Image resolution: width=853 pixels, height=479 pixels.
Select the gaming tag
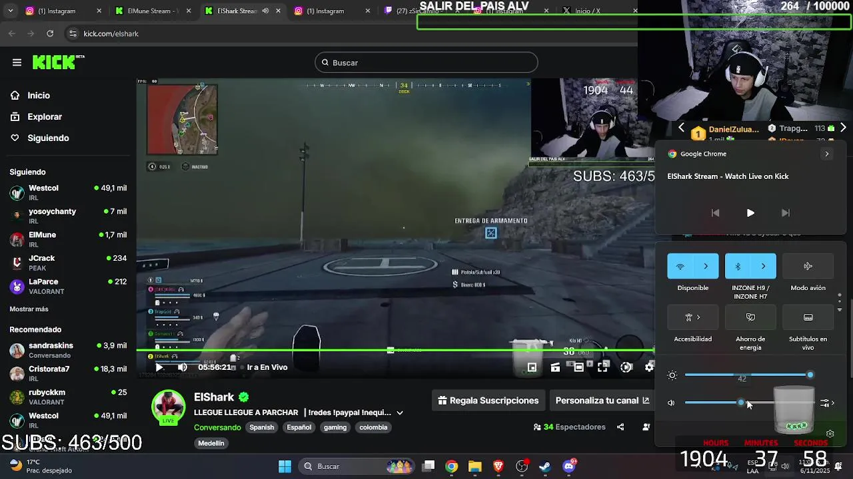click(335, 427)
